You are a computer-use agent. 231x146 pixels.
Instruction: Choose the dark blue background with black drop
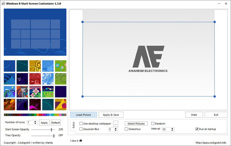[x=22, y=105]
